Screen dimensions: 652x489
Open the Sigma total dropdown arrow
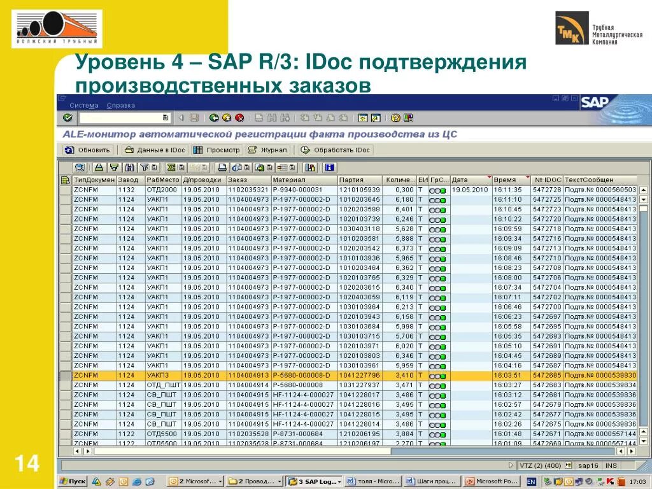(x=181, y=167)
